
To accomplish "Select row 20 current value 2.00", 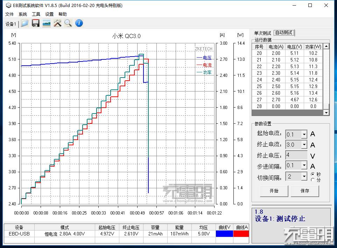I will pyautogui.click(x=276, y=53).
